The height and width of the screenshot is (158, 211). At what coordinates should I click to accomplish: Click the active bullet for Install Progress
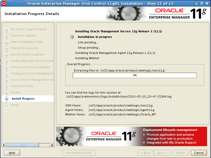pos(7,99)
